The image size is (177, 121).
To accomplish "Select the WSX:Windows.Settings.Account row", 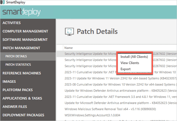I will [117, 115].
